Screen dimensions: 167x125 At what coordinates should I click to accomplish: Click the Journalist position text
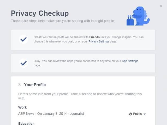[77, 114]
